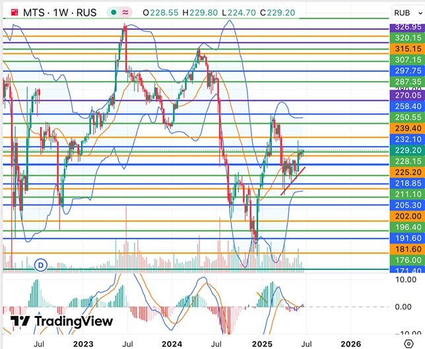
Task: Click the 270.05 price label
Action: (407, 95)
